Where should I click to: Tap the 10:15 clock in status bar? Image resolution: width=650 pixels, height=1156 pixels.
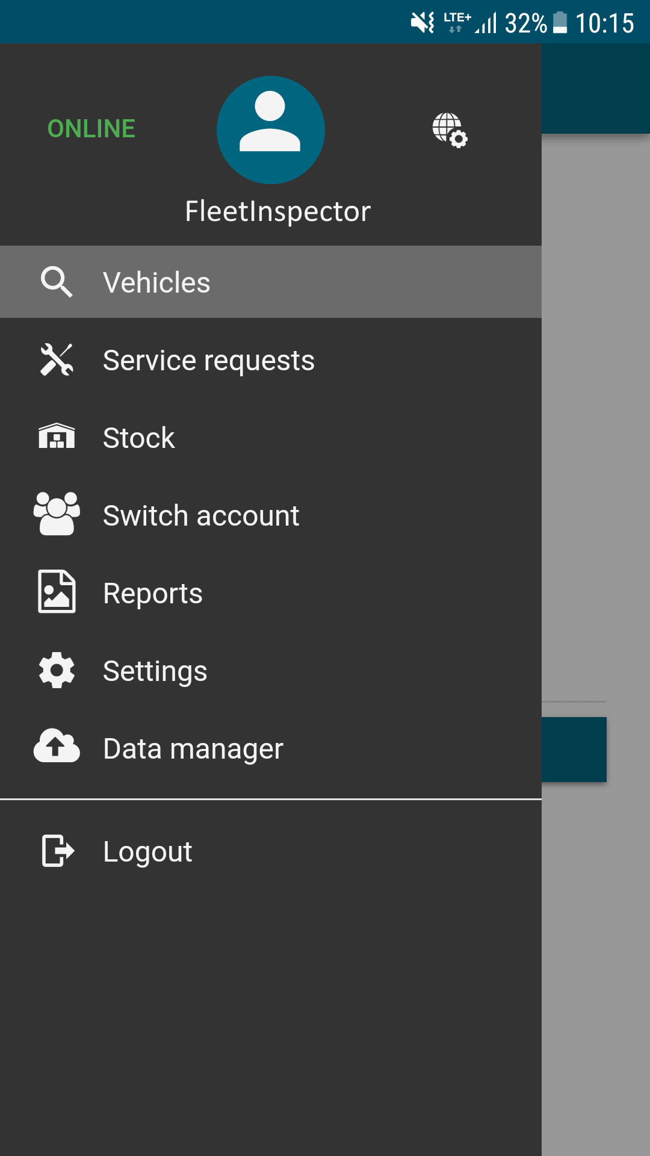click(604, 23)
